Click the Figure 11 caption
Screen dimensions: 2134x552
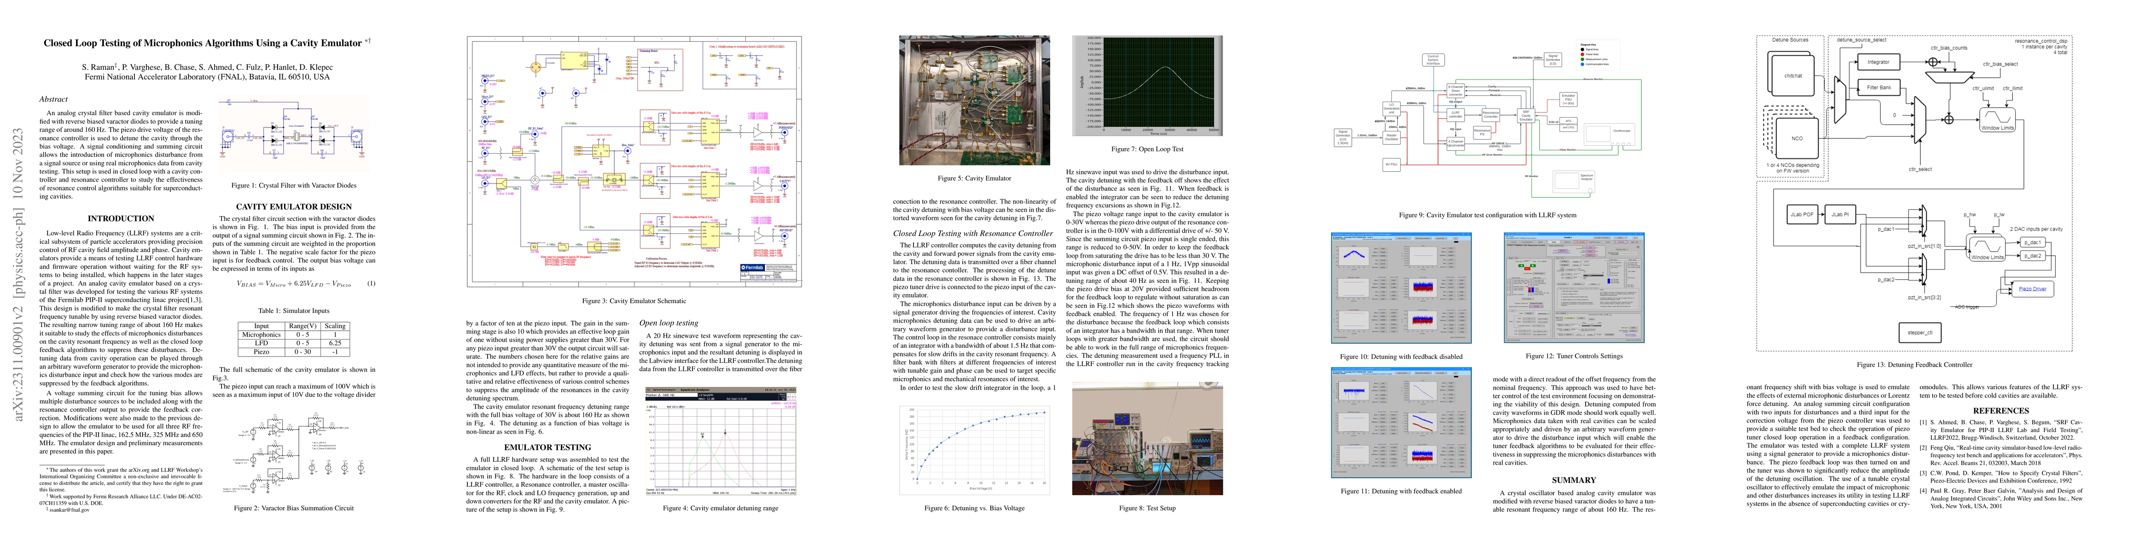click(x=1401, y=492)
